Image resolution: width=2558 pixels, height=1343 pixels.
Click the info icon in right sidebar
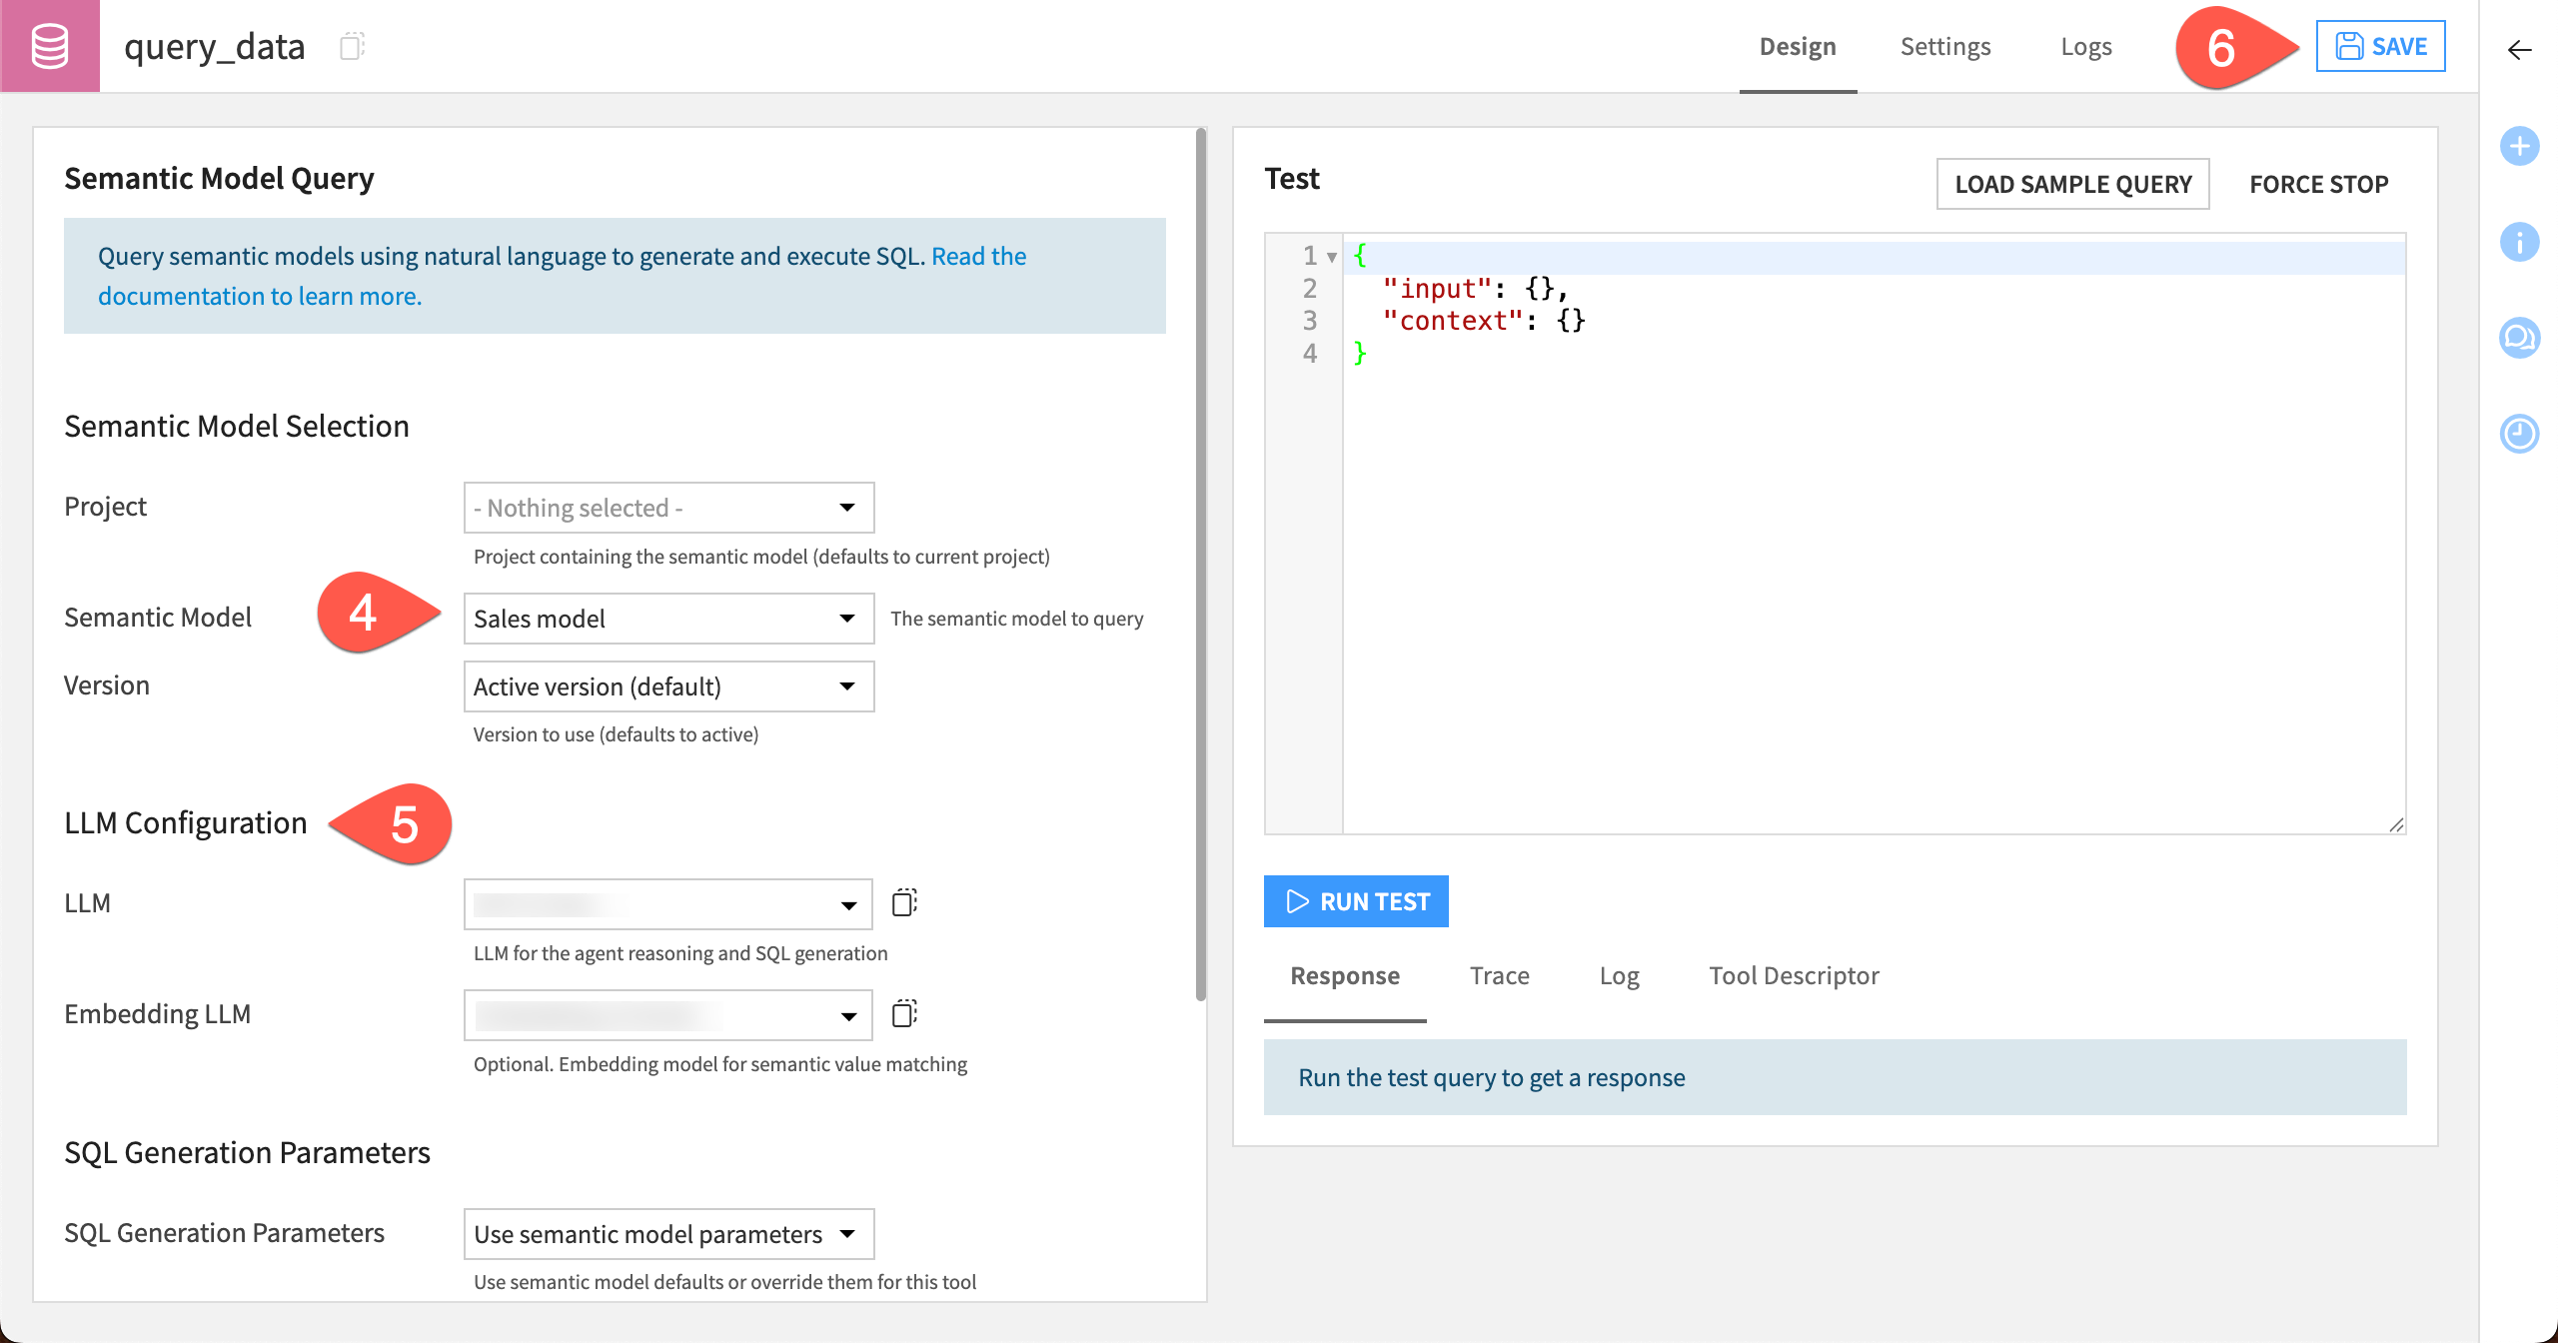pyautogui.click(x=2519, y=242)
